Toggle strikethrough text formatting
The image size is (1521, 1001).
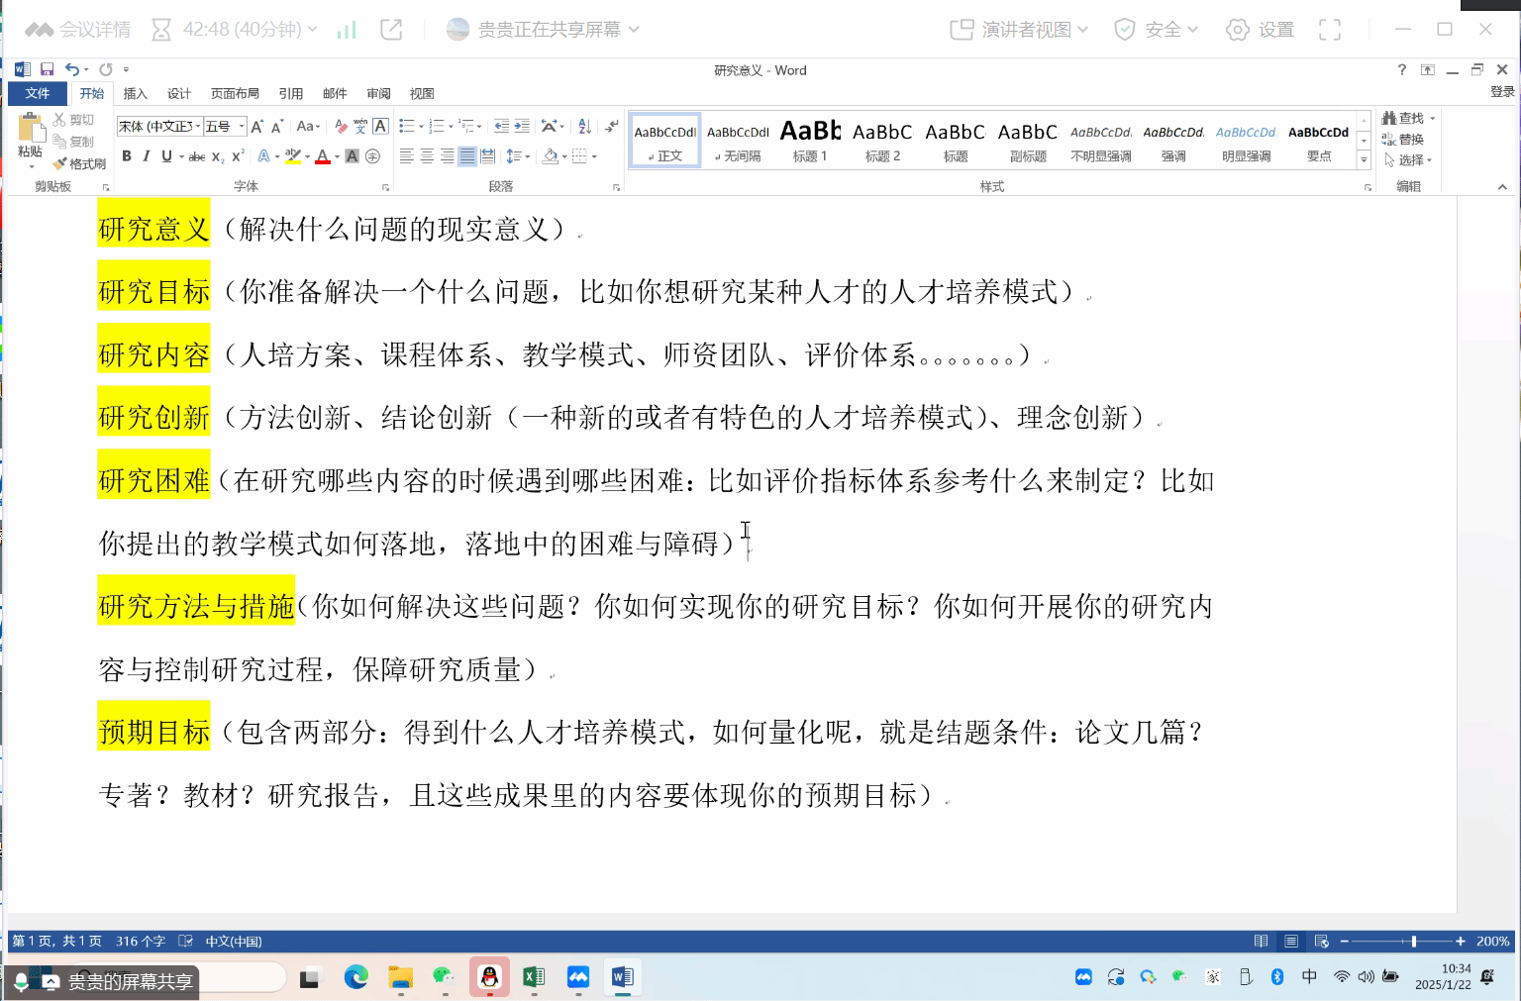(x=197, y=156)
